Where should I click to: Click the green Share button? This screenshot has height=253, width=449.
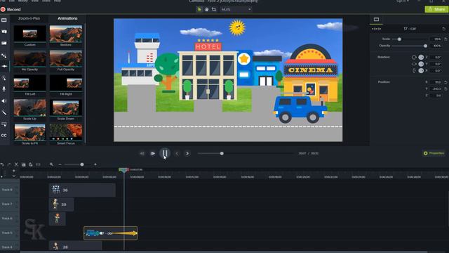coord(436,9)
